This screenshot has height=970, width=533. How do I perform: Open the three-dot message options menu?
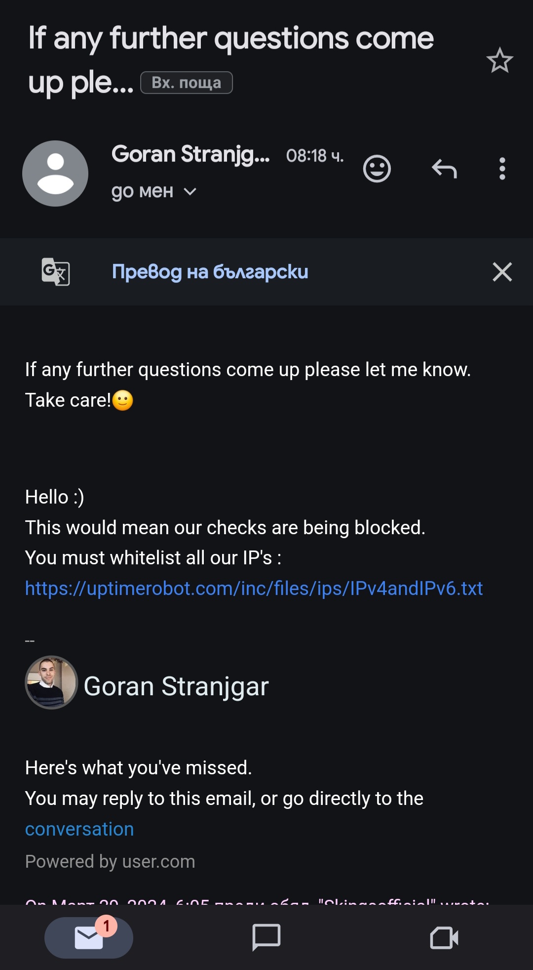click(502, 169)
